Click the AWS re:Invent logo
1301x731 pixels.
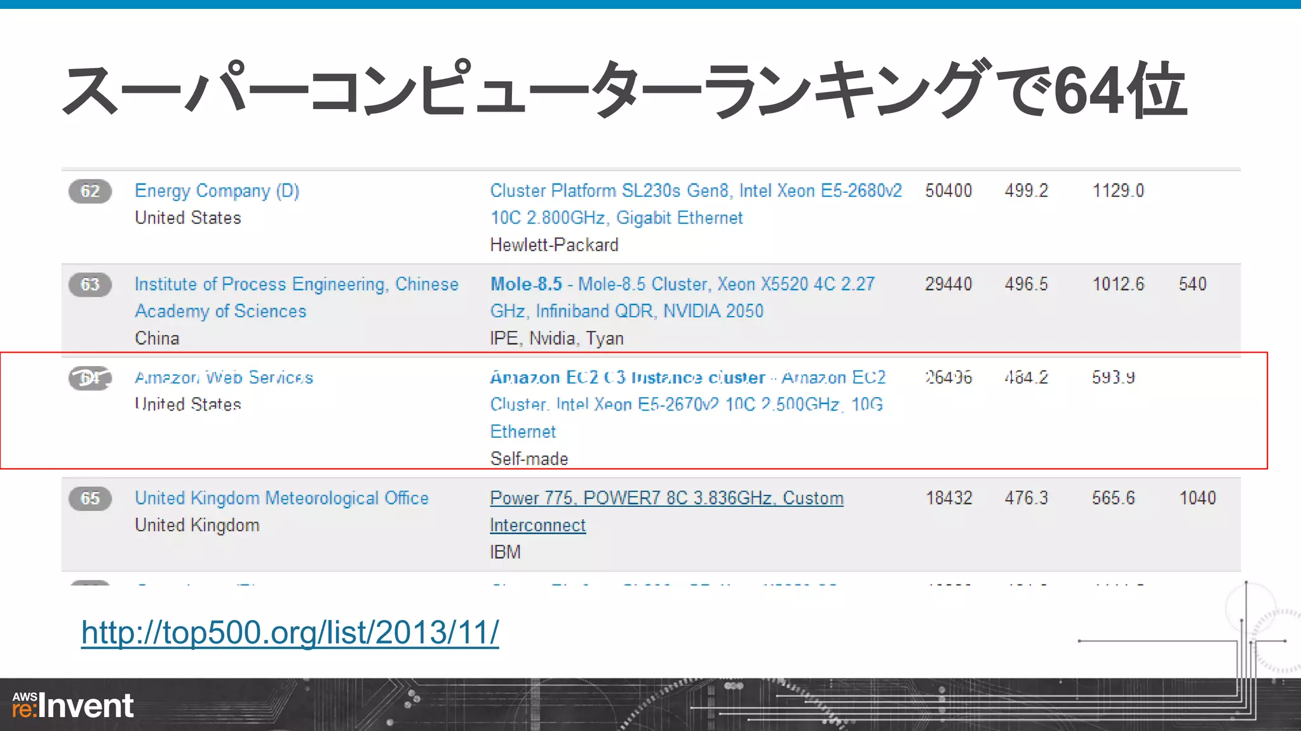pos(72,705)
